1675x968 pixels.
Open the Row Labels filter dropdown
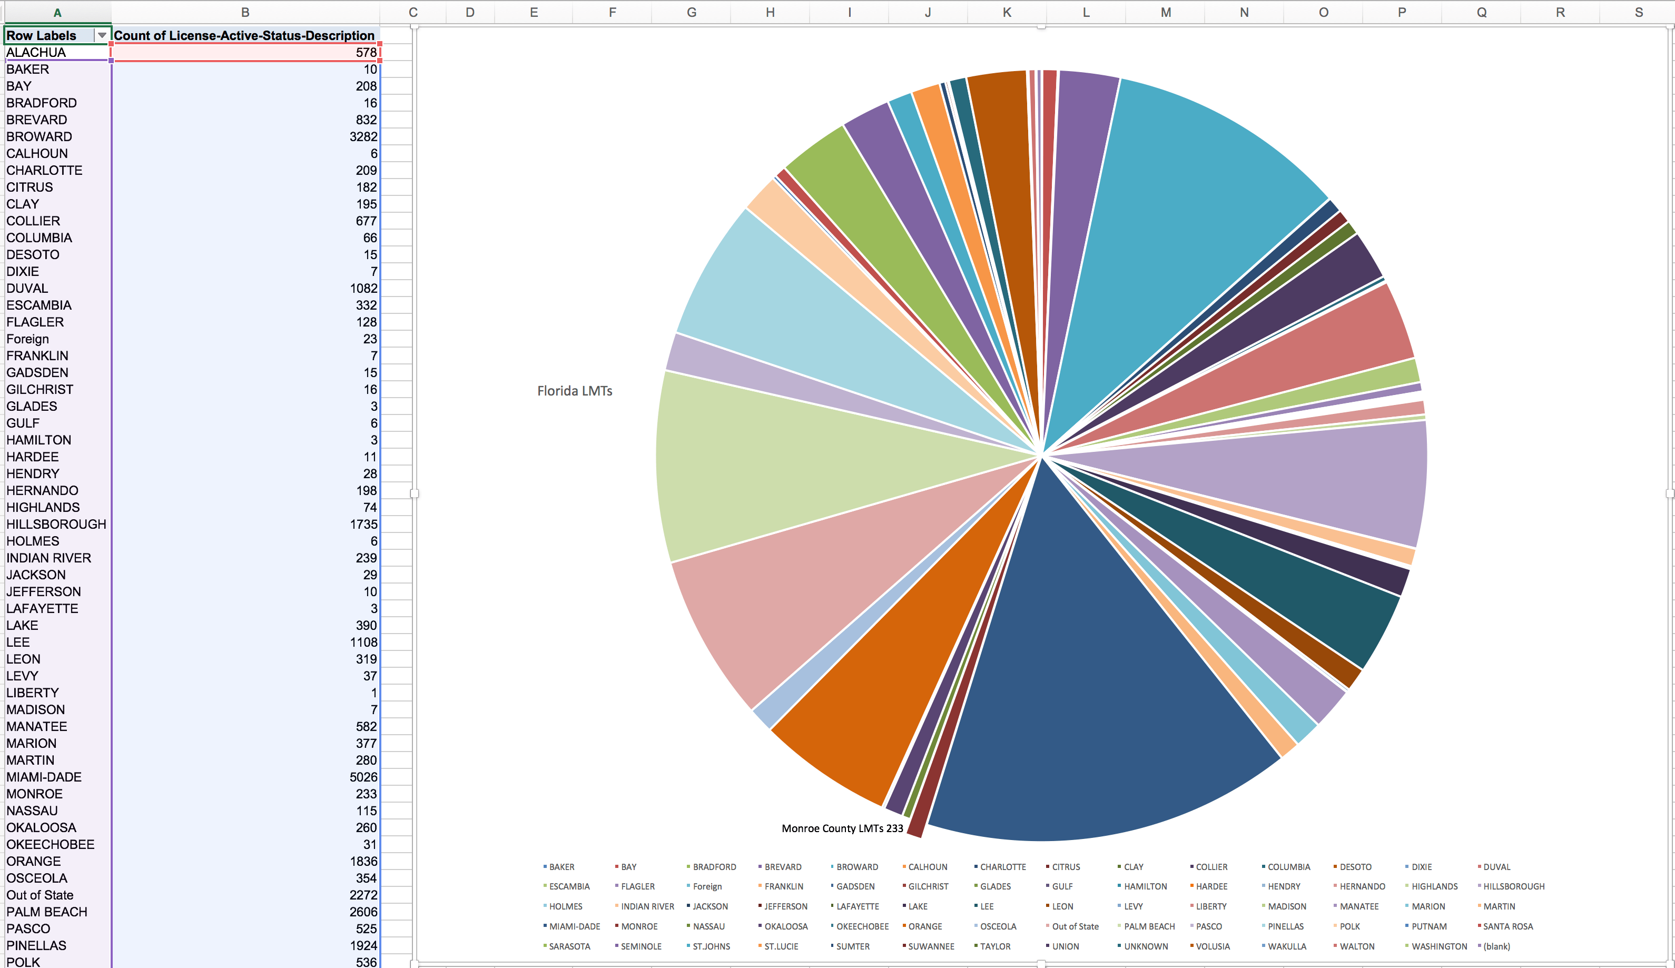pyautogui.click(x=102, y=35)
